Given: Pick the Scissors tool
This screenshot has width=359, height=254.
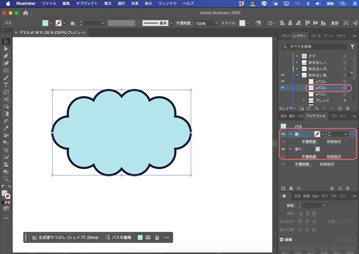Looking at the screenshot, I should 6,99.
